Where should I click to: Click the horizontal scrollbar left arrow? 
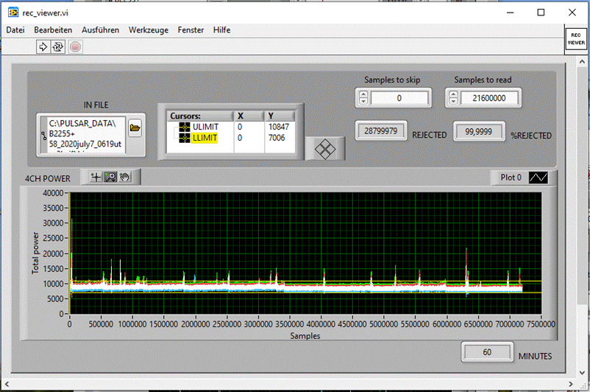(7, 384)
